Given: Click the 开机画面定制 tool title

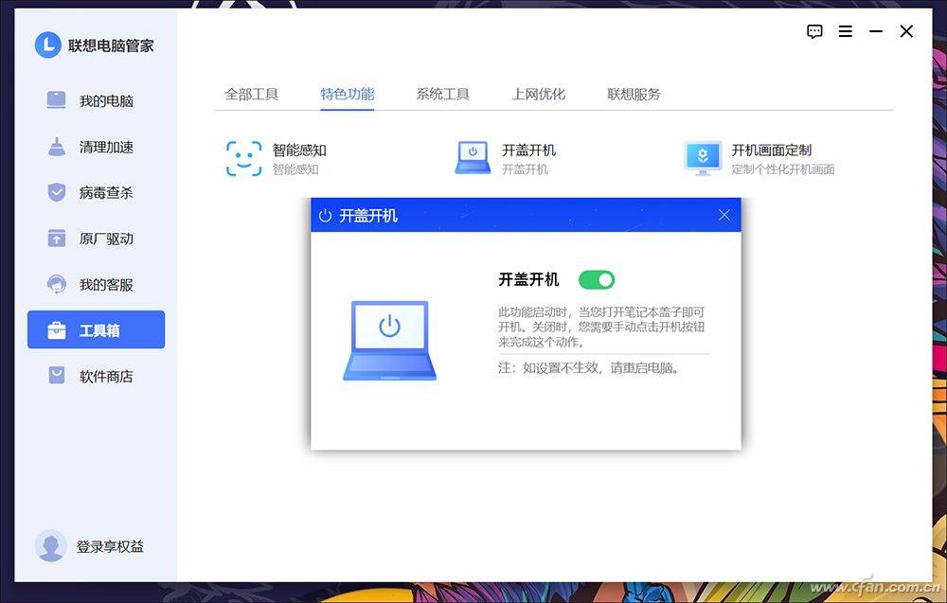Looking at the screenshot, I should click(771, 150).
